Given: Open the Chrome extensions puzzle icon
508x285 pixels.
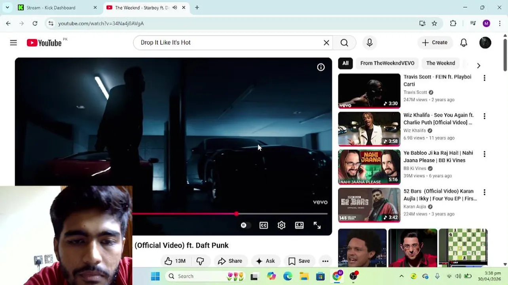Looking at the screenshot, I should click(x=453, y=23).
